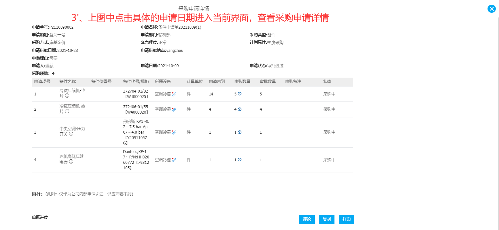Click department value 轮机部
Image resolution: width=499 pixels, height=230 pixels.
[165, 35]
